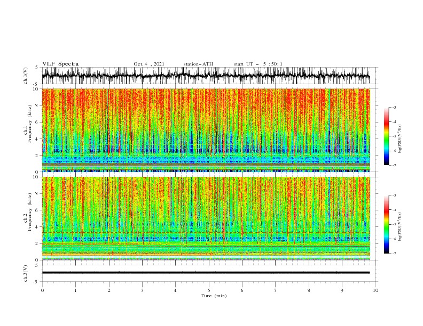Click ch.1 frequency tick label "8"
Screen dimensions: 423x326
37,105
